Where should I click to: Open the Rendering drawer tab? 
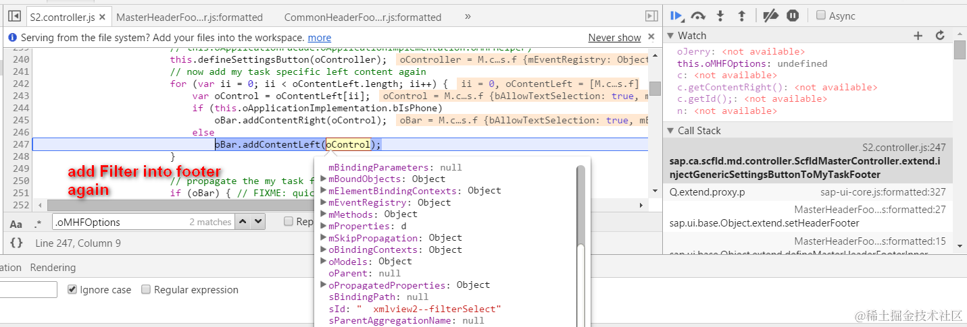[x=53, y=268]
